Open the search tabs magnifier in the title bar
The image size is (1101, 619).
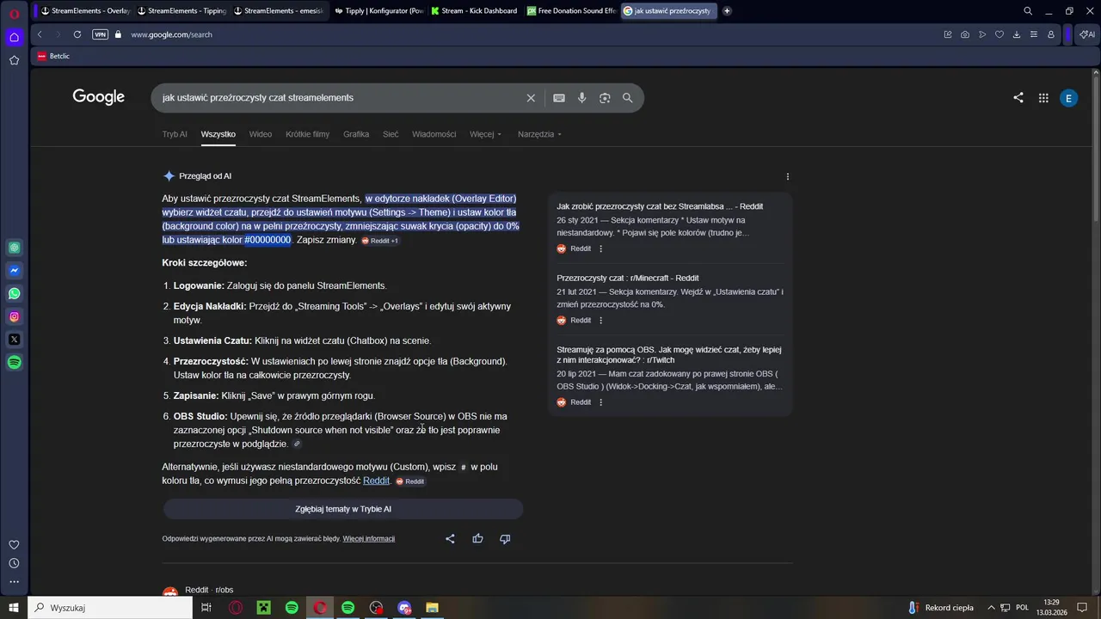[x=1028, y=11]
